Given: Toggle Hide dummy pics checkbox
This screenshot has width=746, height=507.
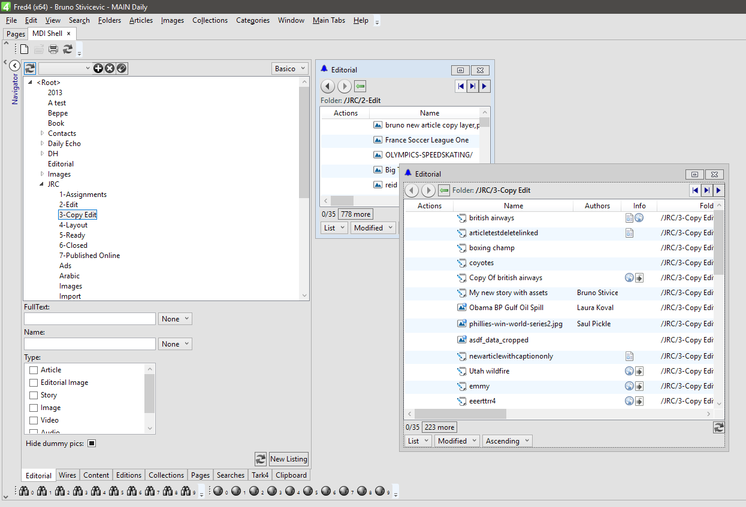Looking at the screenshot, I should 92,444.
